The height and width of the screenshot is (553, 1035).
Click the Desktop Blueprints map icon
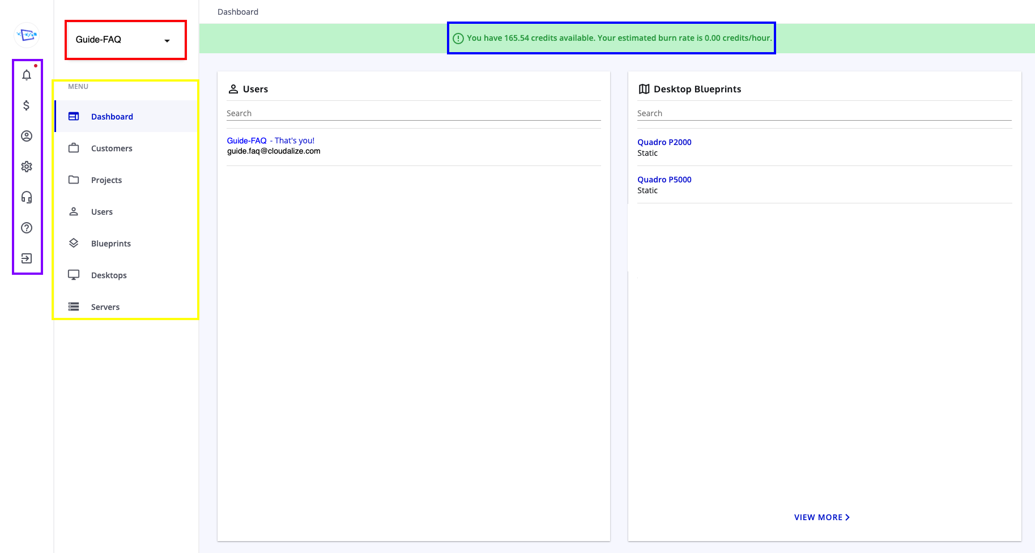644,89
